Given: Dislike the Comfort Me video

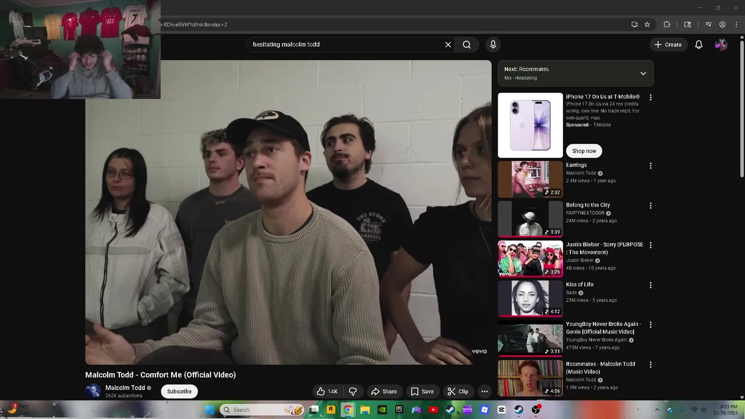Looking at the screenshot, I should (353, 392).
